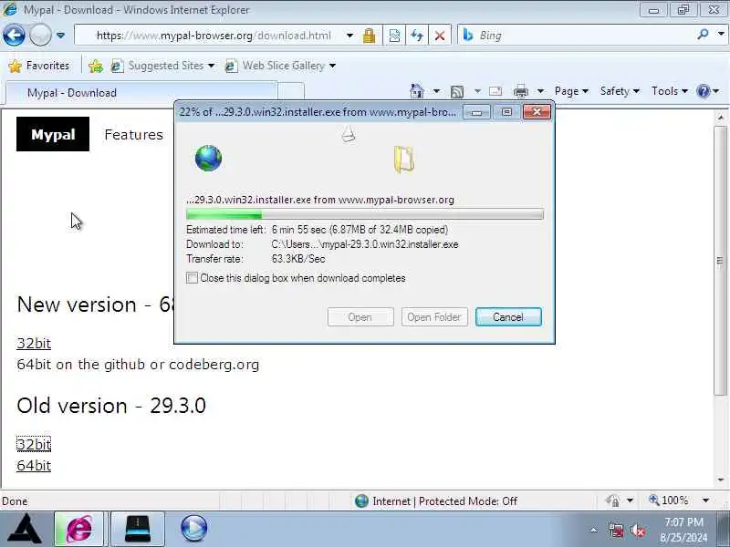Go back with the Back arrow button
Viewport: 730px width, 547px height.
click(14, 35)
